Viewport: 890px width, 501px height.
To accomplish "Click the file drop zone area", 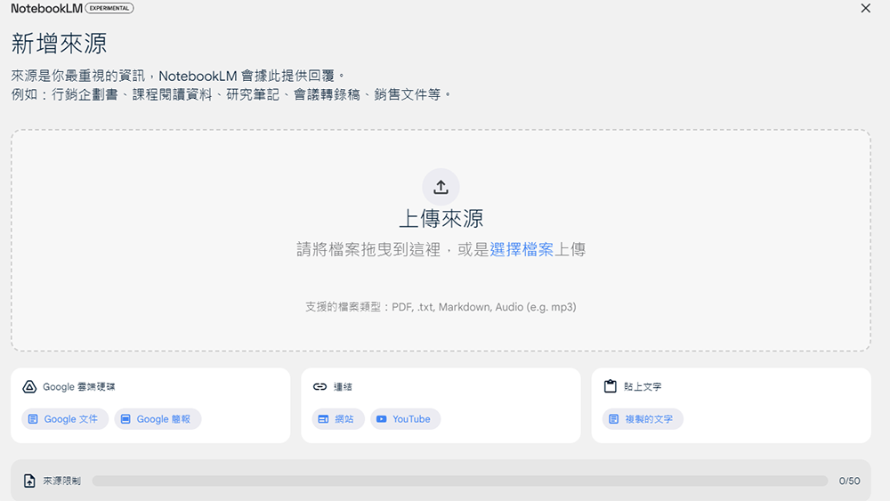I will tap(441, 240).
